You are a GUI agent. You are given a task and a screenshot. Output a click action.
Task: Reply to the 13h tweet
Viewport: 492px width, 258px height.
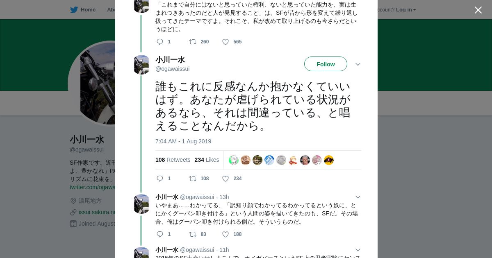tap(160, 234)
